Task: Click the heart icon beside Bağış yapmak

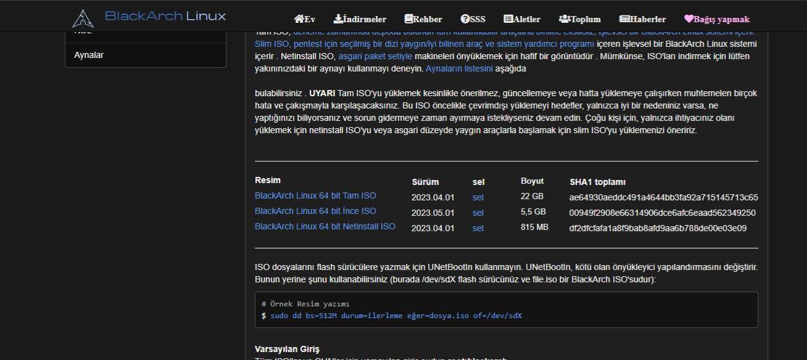Action: tap(689, 19)
